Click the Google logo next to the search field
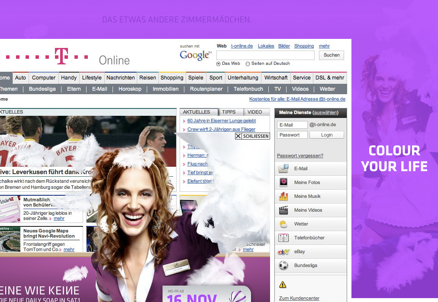This screenshot has width=438, height=302. [x=196, y=55]
